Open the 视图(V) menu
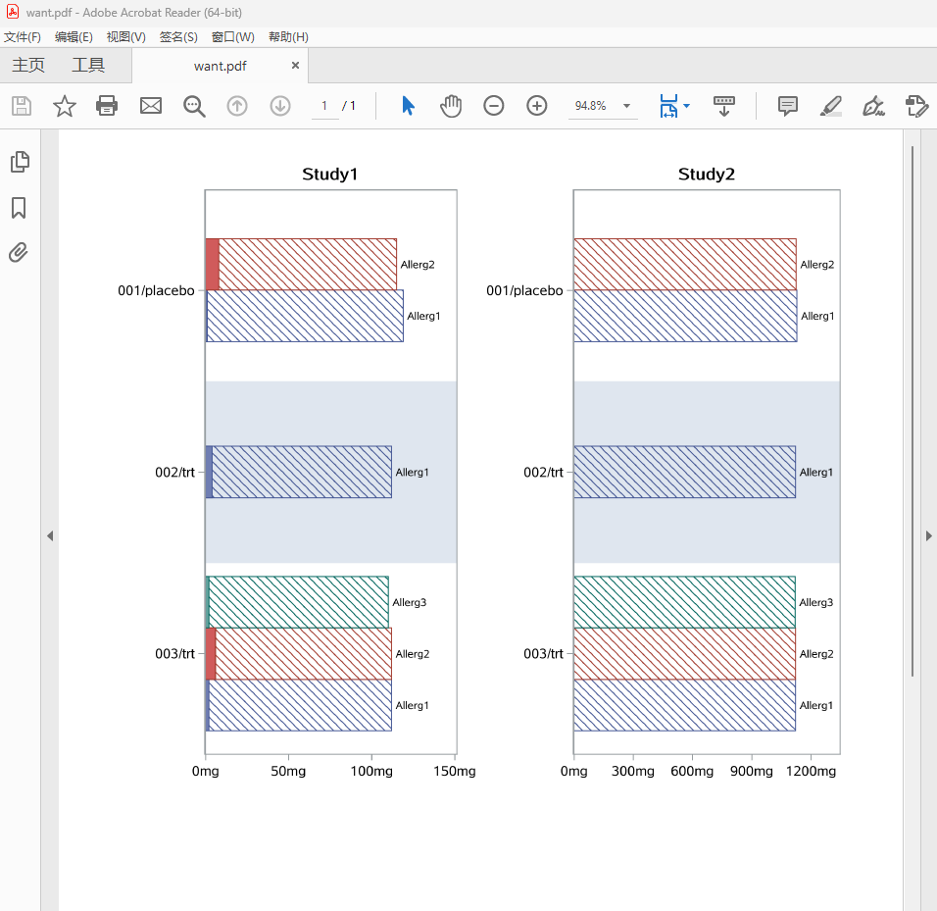The height and width of the screenshot is (911, 937). click(125, 37)
